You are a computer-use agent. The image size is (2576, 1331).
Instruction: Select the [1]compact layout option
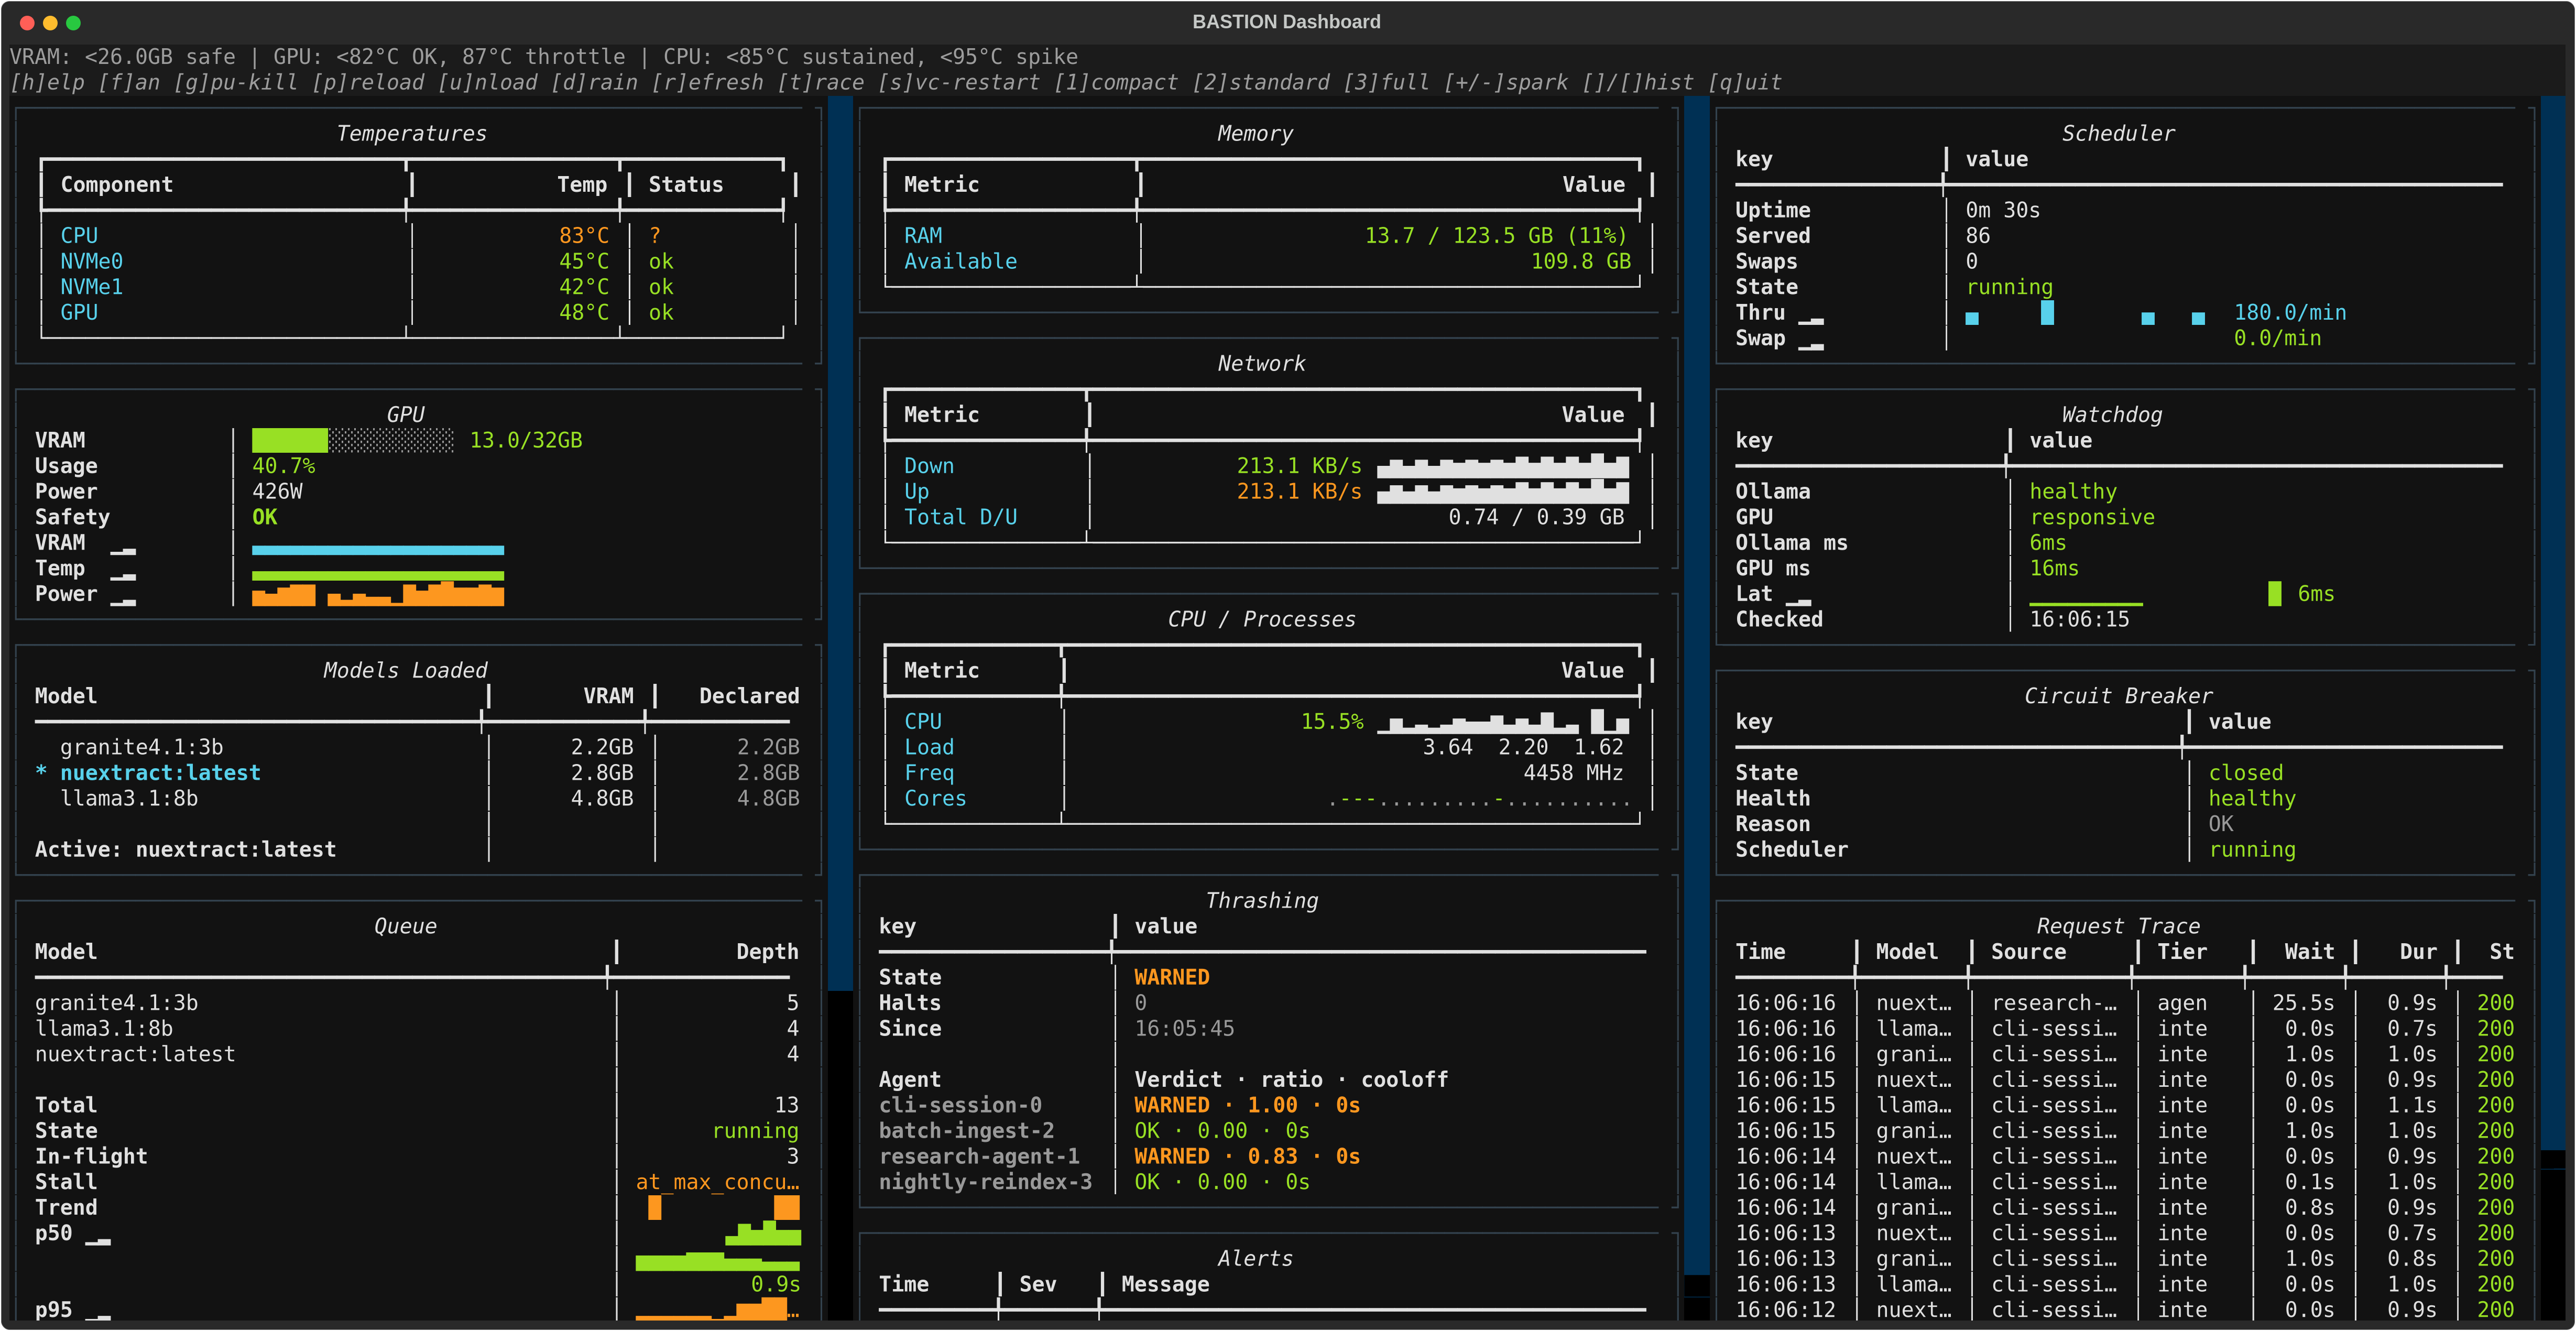(x=1116, y=82)
